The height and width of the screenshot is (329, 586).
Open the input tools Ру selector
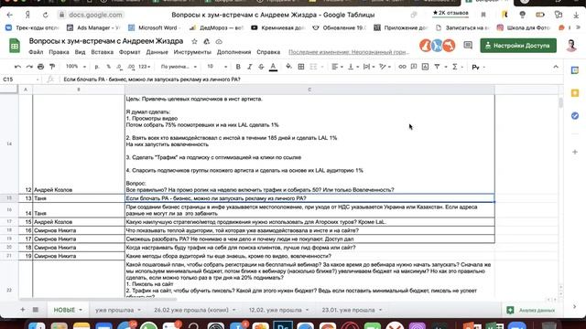(478, 67)
